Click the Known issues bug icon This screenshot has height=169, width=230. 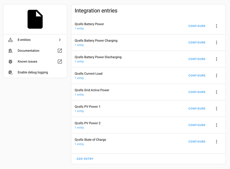click(x=10, y=62)
